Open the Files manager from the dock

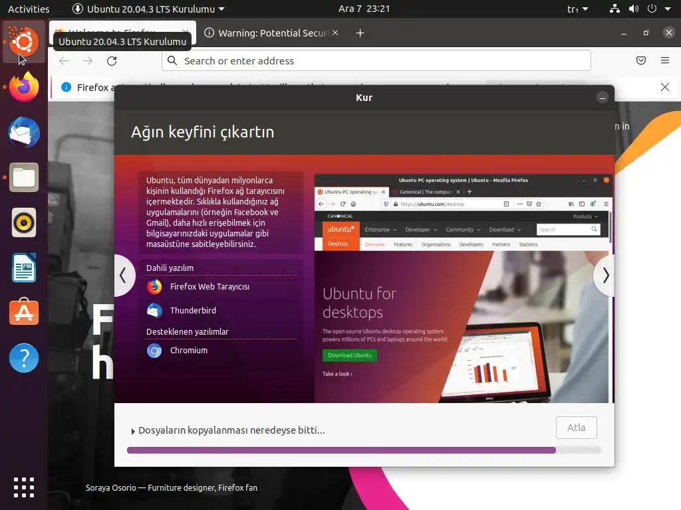24,177
